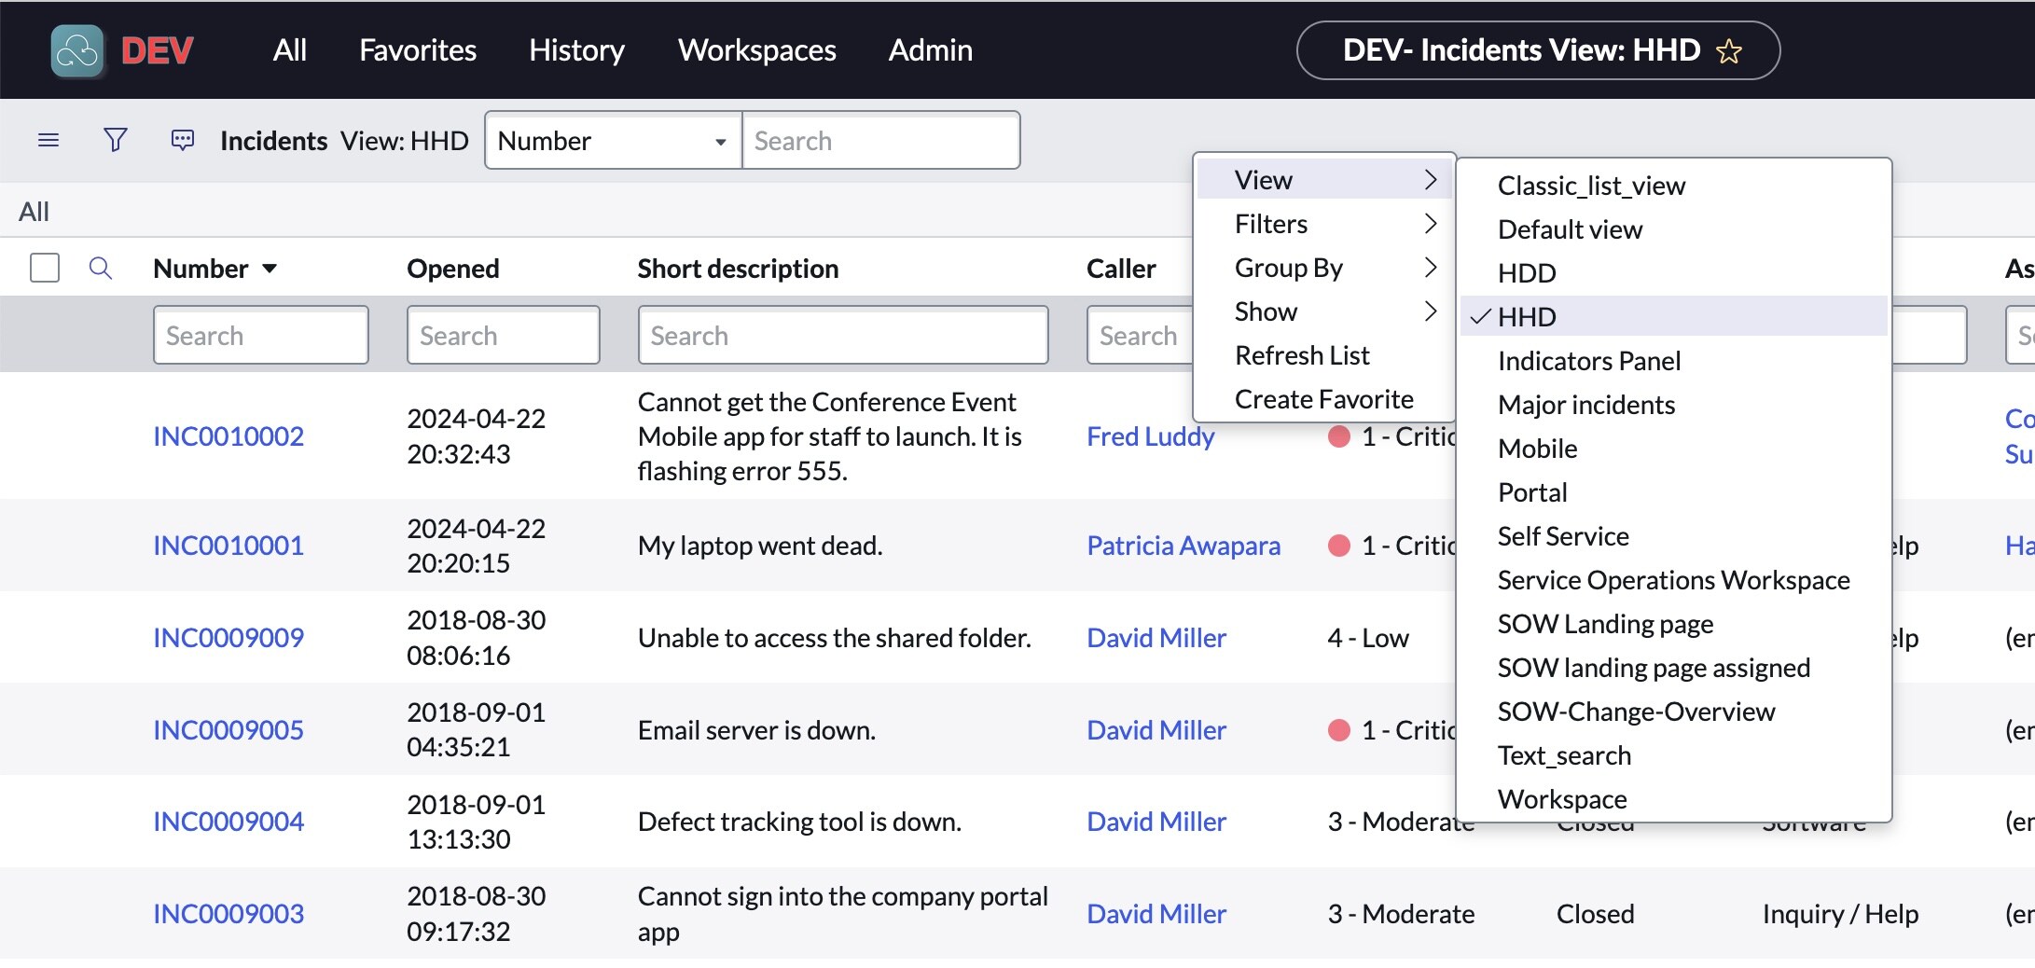The height and width of the screenshot is (968, 2035).
Task: Click the red Critical priority dot
Action: click(1339, 545)
